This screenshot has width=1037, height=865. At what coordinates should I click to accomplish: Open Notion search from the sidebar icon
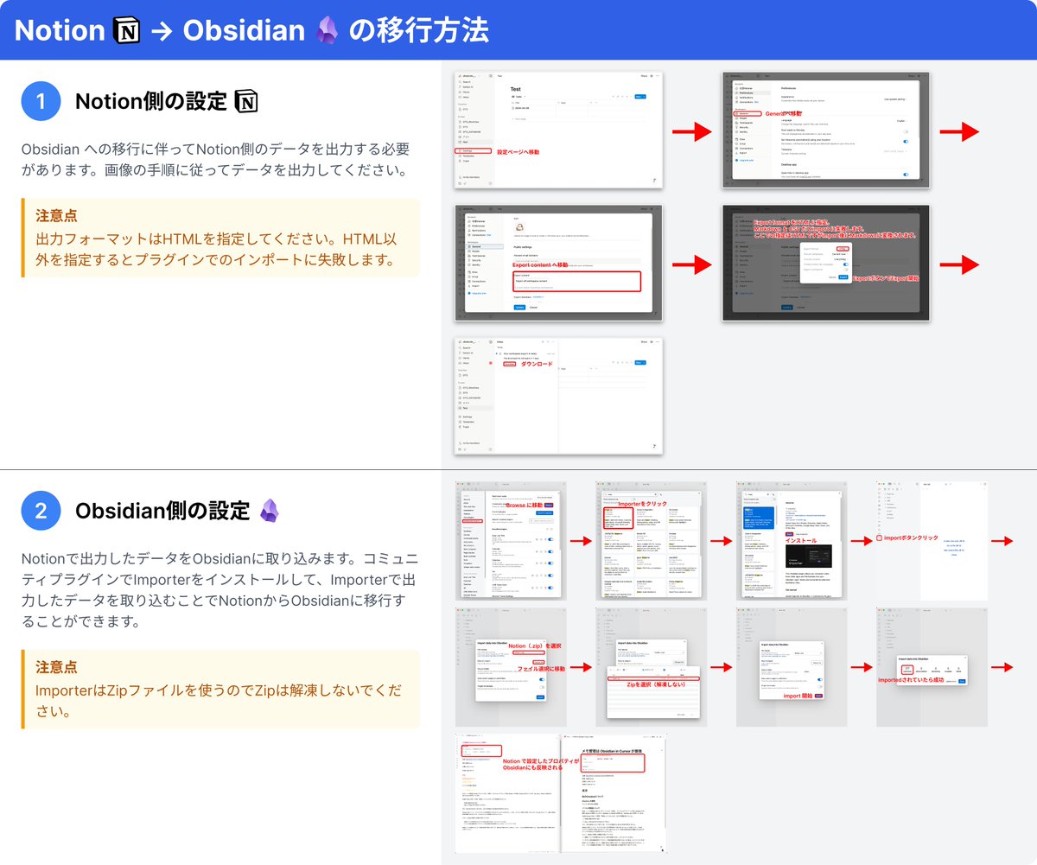point(460,82)
